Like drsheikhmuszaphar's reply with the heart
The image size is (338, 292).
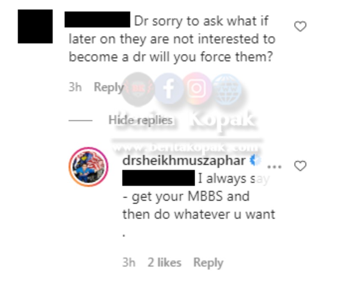pyautogui.click(x=300, y=166)
